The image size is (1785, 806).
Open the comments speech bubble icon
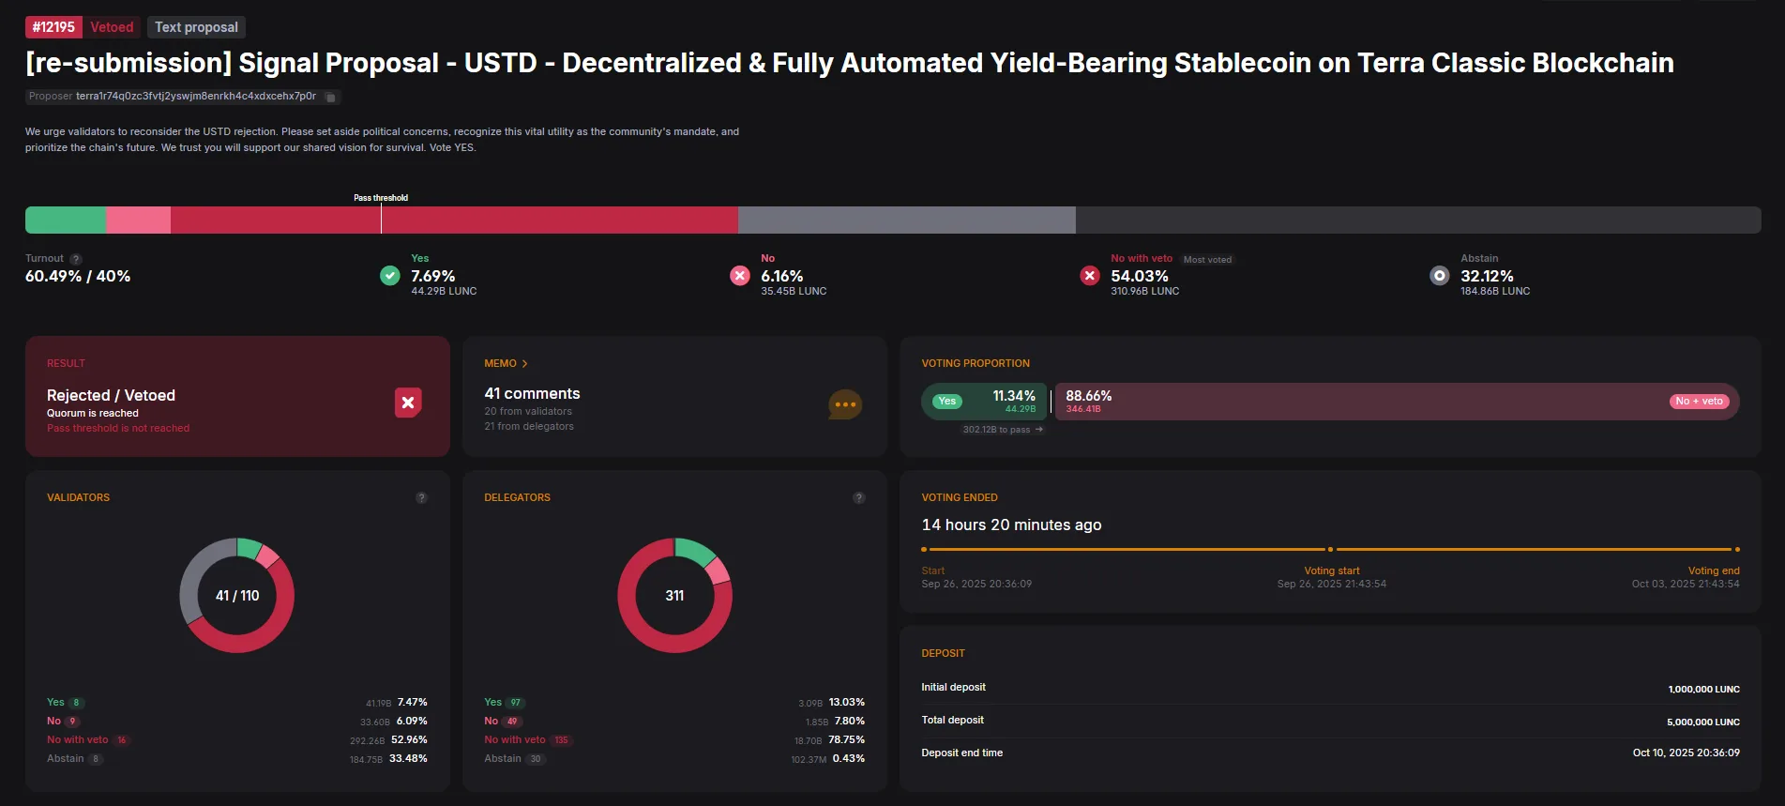click(x=844, y=404)
